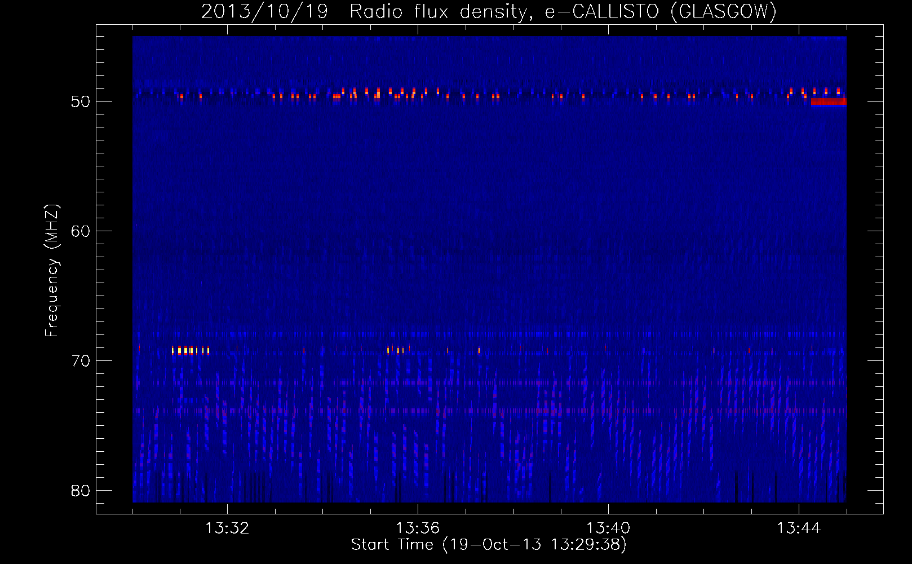Click the 'Start Time (19-Oct-13 13:29:38)' axis label
This screenshot has width=912, height=564.
(489, 545)
